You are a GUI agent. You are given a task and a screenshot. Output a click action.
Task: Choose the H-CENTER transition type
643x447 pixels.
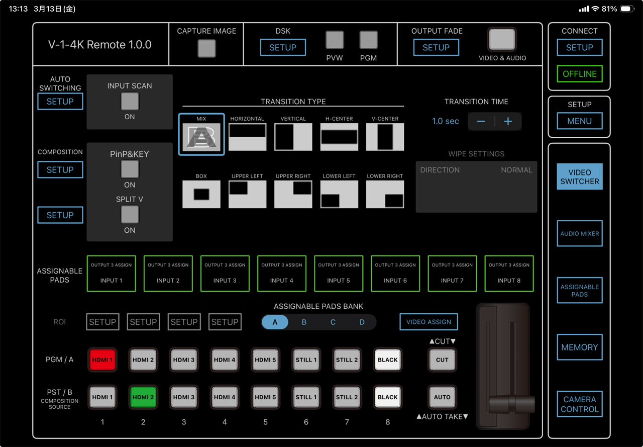(339, 135)
